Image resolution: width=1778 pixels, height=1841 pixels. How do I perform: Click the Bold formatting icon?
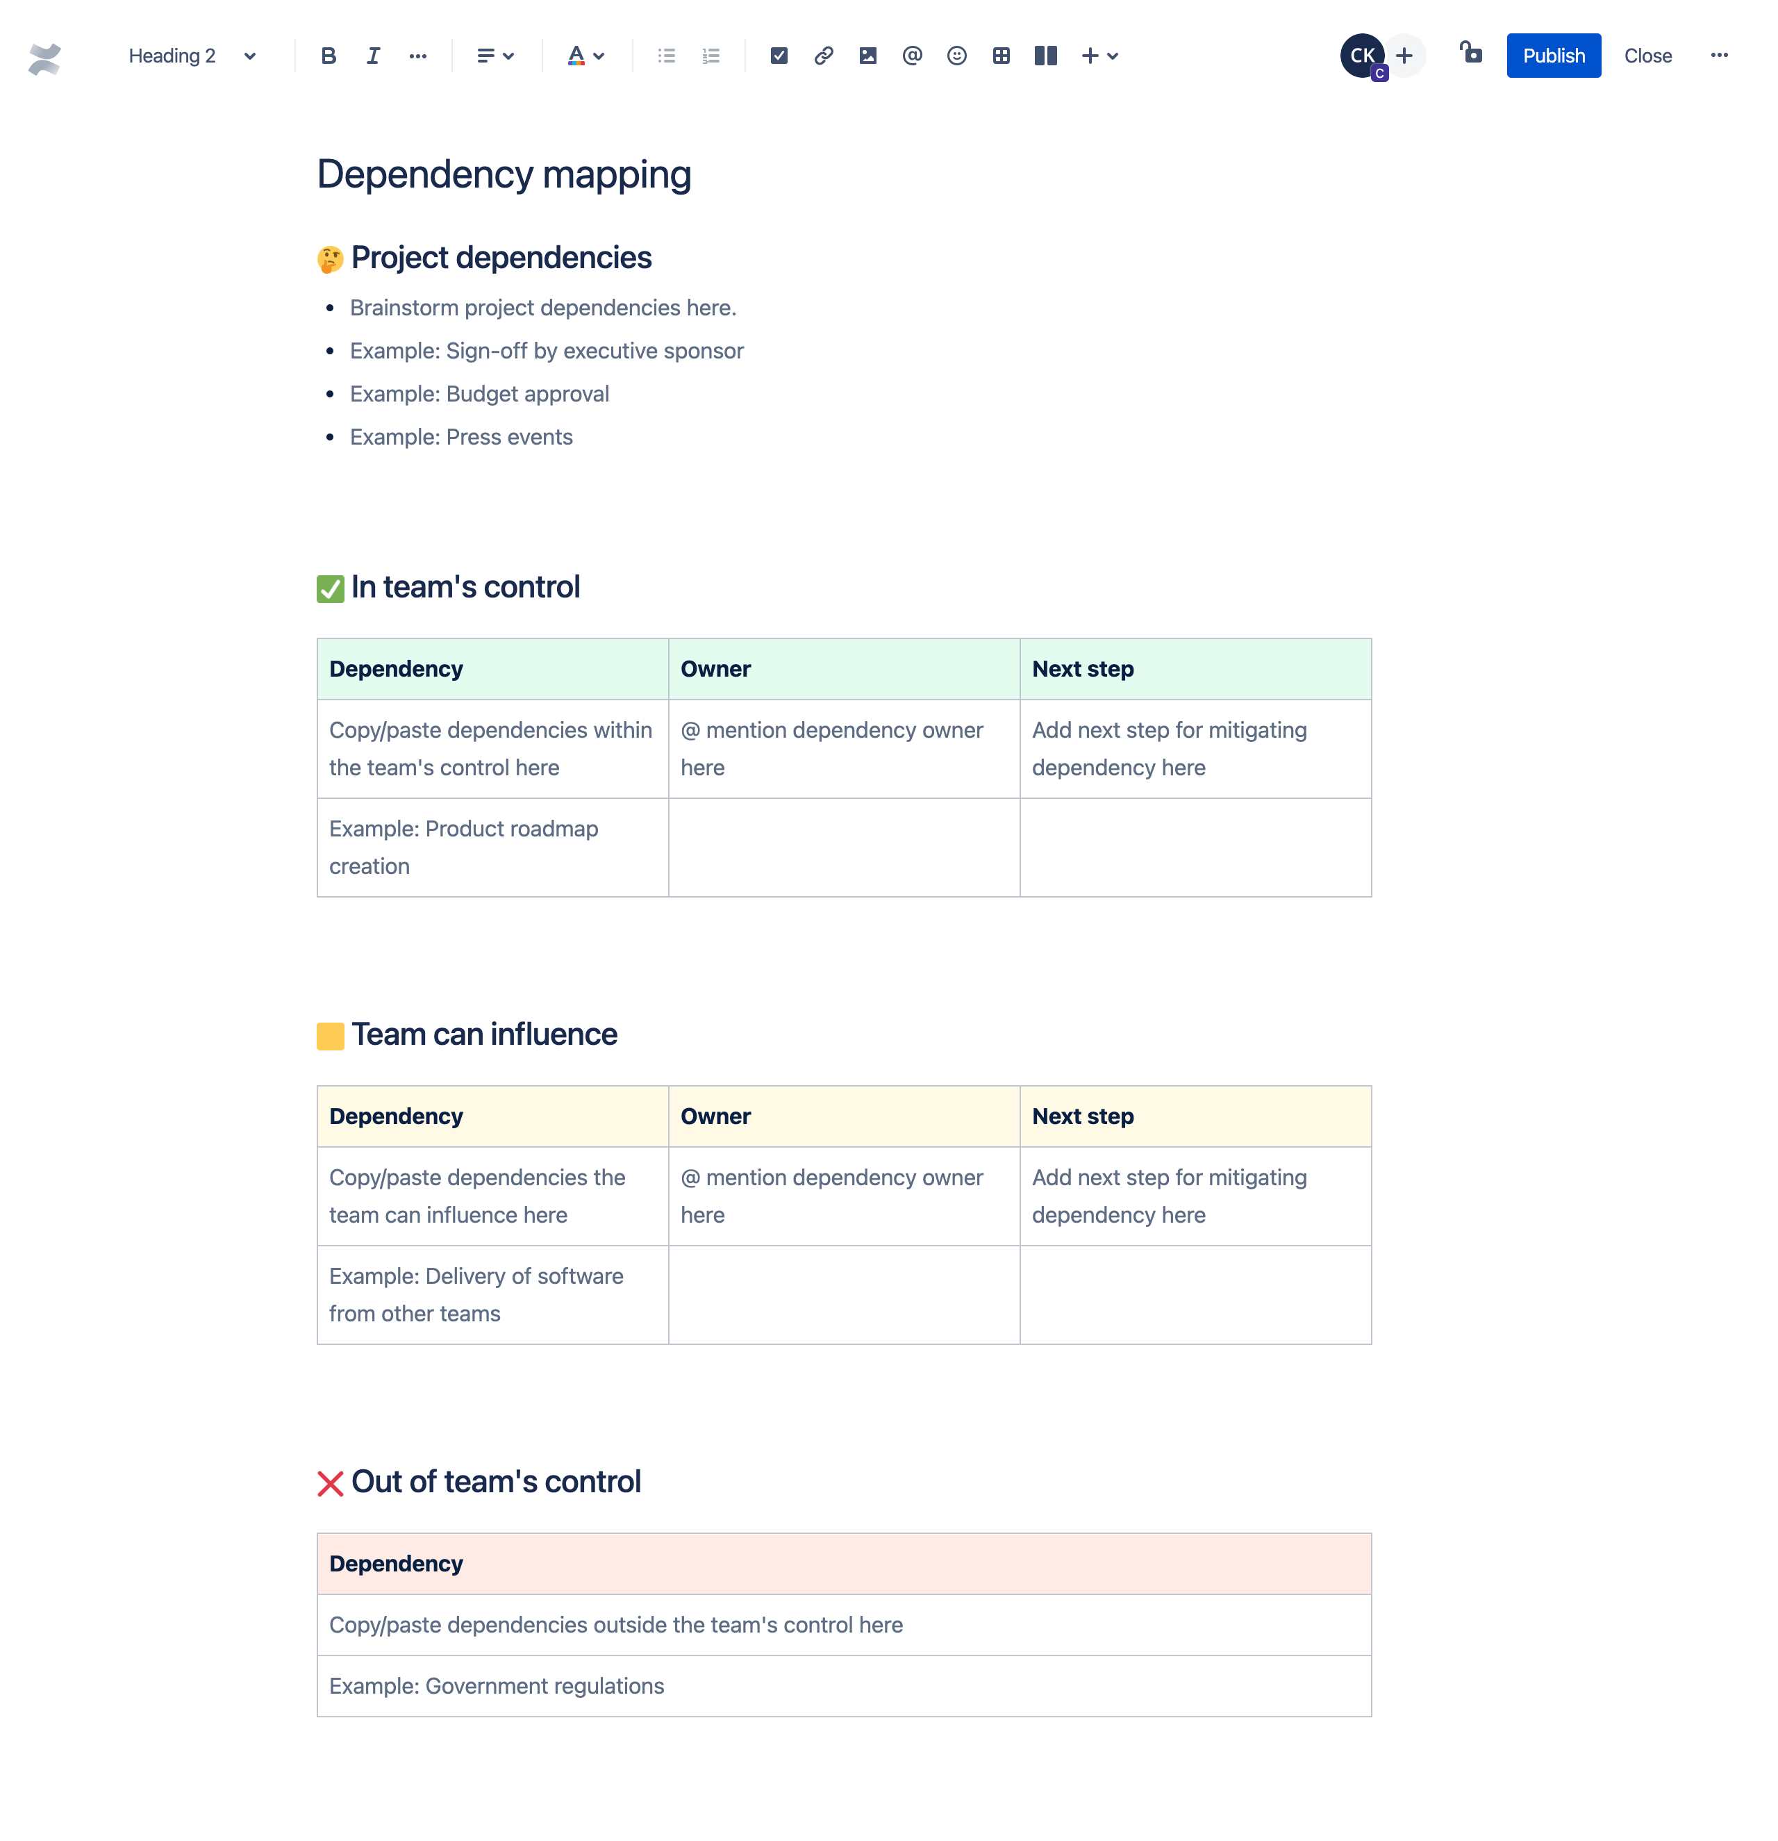pos(329,56)
